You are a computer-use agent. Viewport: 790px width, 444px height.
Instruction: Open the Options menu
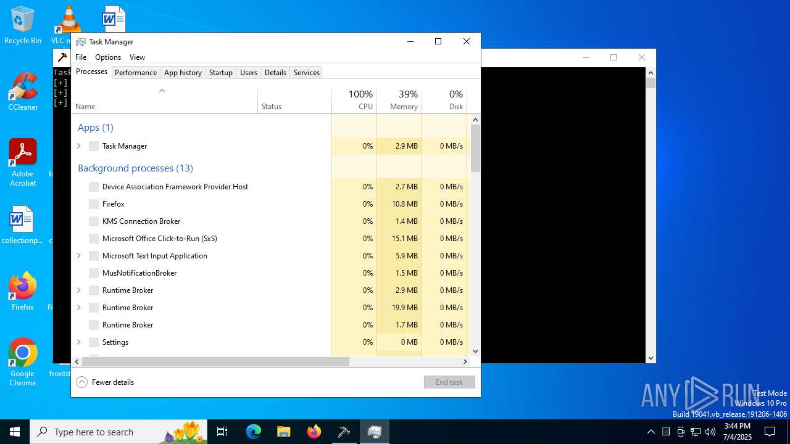[108, 57]
